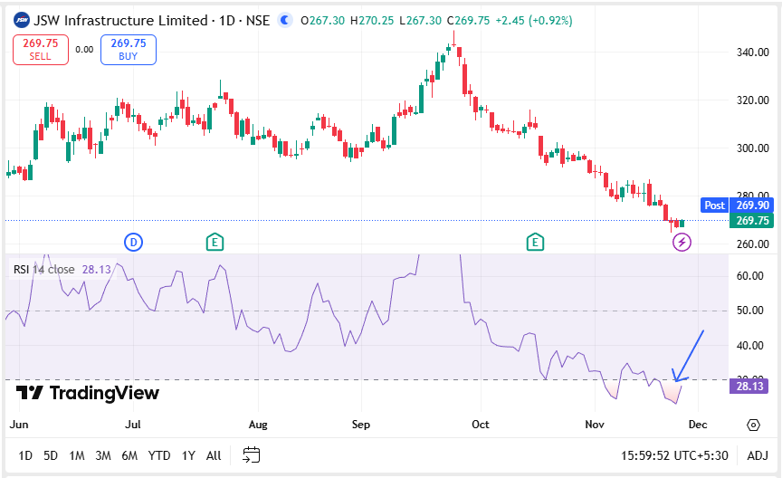Click the purple lightning event icon
This screenshot has width=782, height=478.
coord(682,242)
